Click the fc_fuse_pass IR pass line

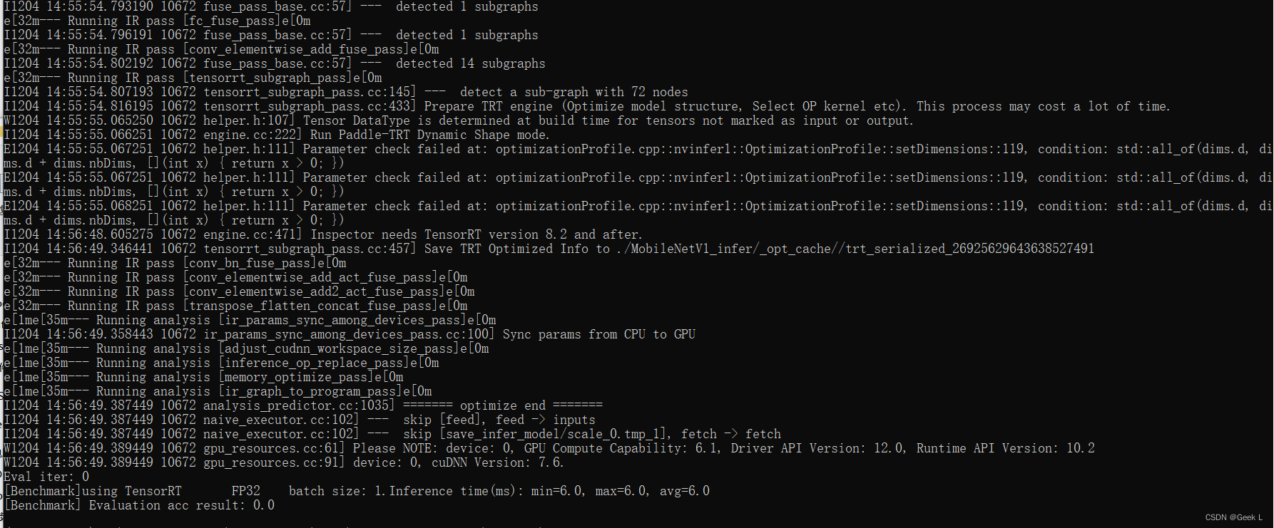tap(157, 21)
